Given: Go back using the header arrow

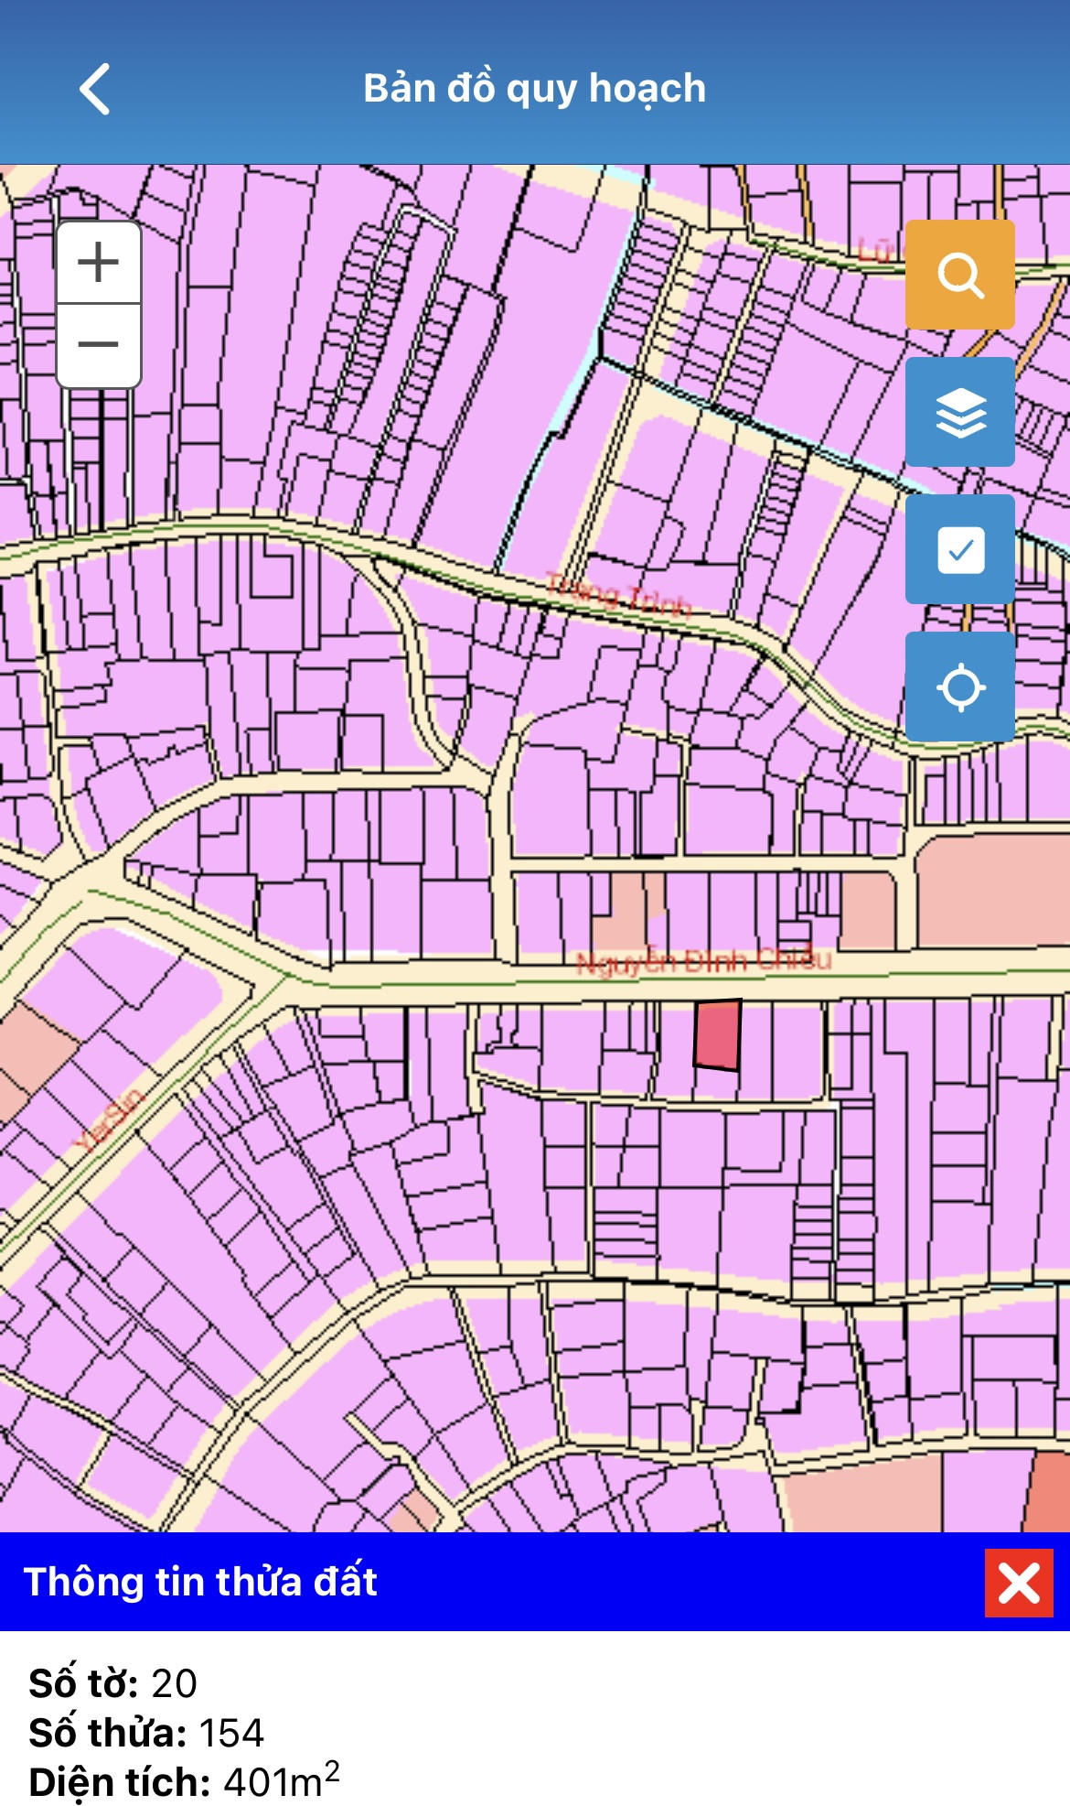Looking at the screenshot, I should tap(95, 89).
